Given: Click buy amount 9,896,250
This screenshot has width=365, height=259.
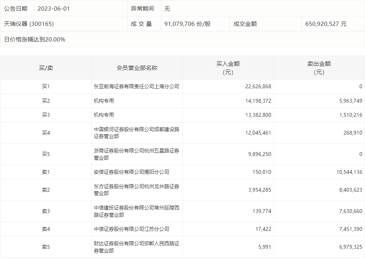Looking at the screenshot, I should 259,154.
